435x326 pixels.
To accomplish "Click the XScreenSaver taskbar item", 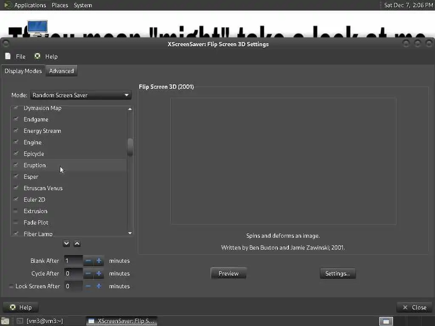I will 121,321.
